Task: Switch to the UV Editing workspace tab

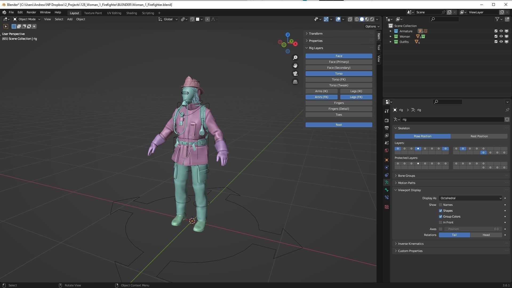Action: [x=114, y=13]
